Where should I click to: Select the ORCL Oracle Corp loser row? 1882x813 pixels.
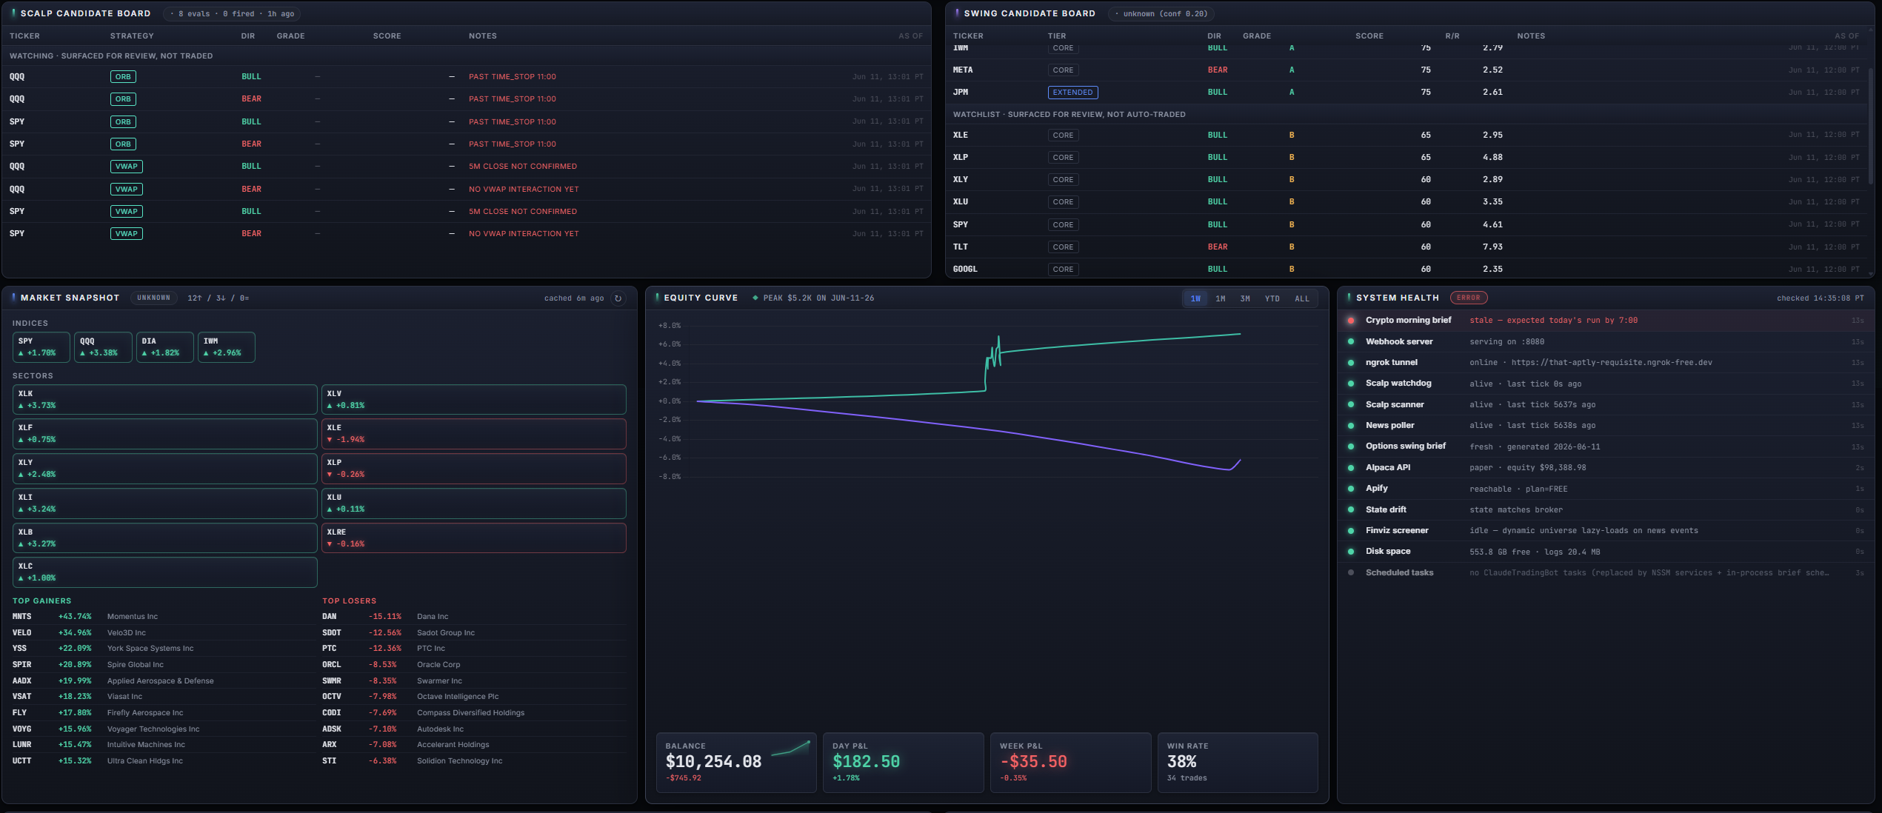pyautogui.click(x=474, y=665)
